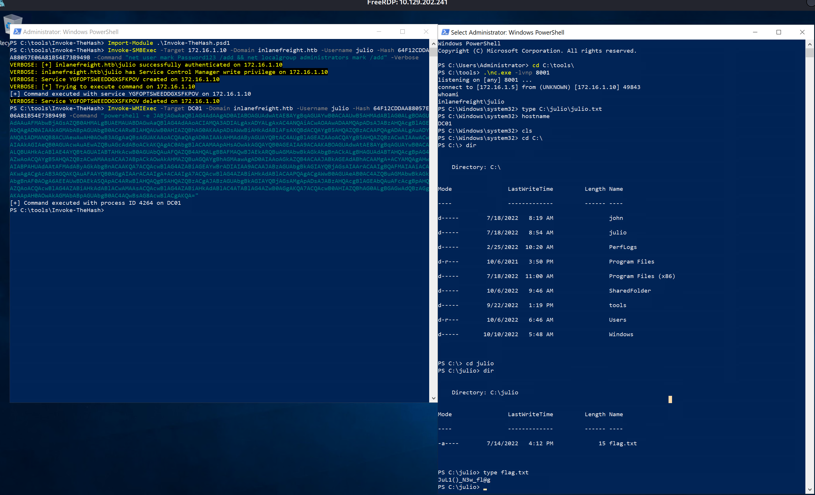This screenshot has width=815, height=495.
Task: Minimize the Select Administrator PowerShell window
Action: click(x=755, y=32)
